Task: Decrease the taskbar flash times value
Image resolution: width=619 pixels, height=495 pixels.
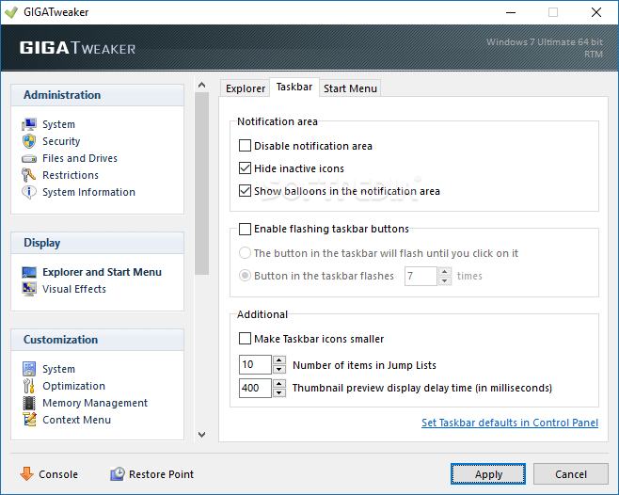Action: tap(445, 280)
